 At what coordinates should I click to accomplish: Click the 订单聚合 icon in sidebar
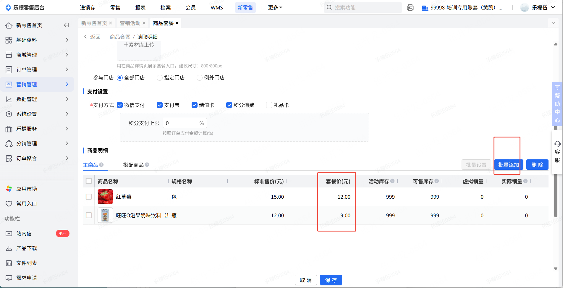tap(9, 158)
